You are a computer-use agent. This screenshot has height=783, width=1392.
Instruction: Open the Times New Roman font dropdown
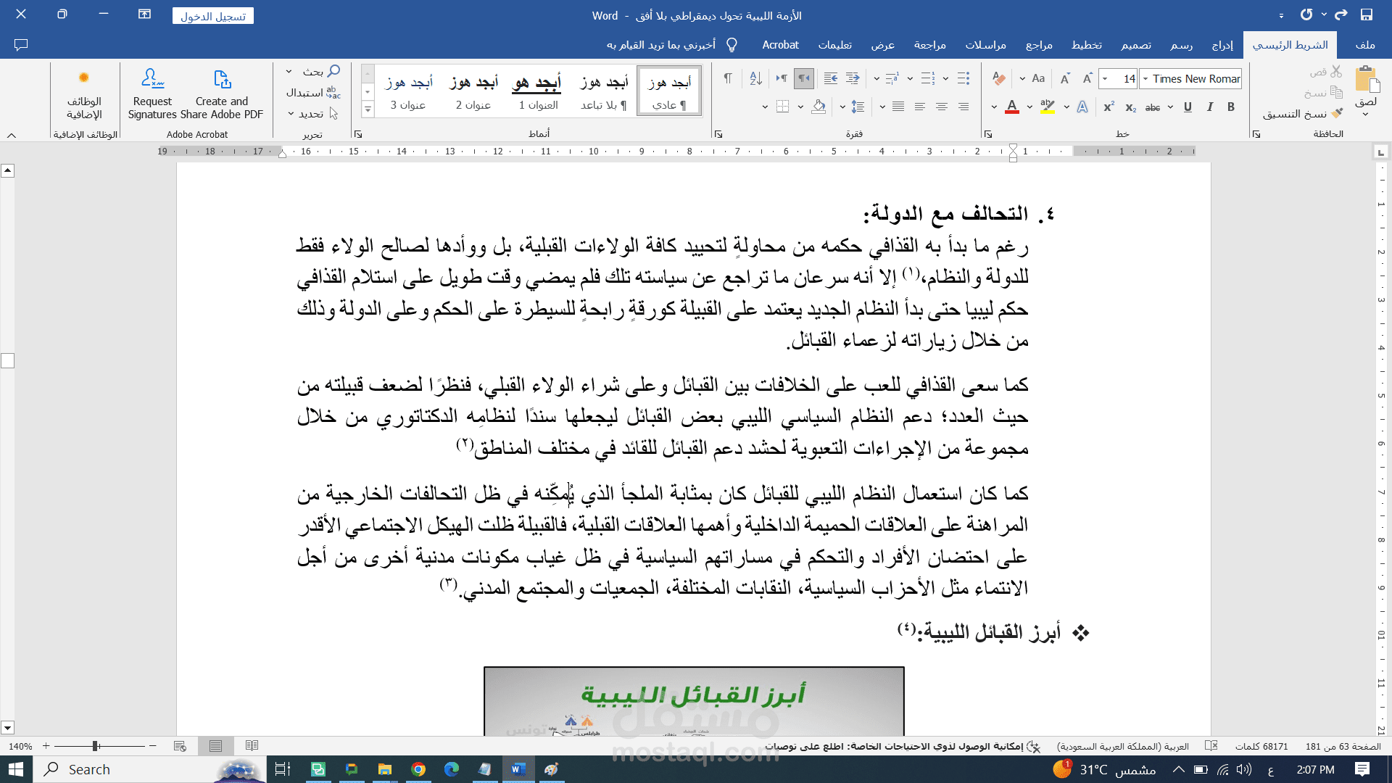click(1145, 79)
